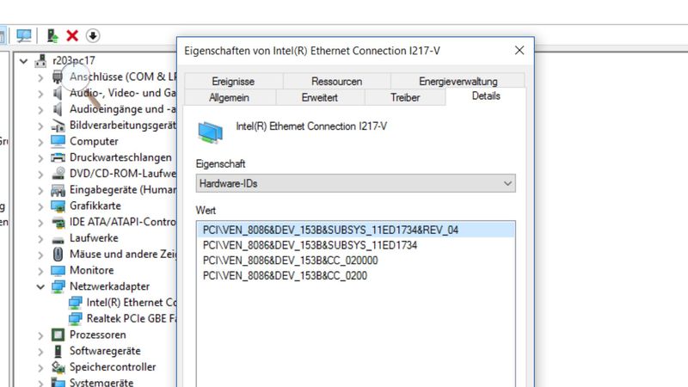This screenshot has width=688, height=387.
Task: Click the DVD/CD-ROM drive icon
Action: click(x=58, y=174)
